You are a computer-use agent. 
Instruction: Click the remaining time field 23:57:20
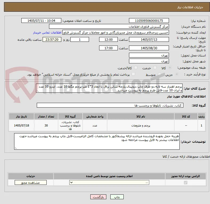(52, 39)
